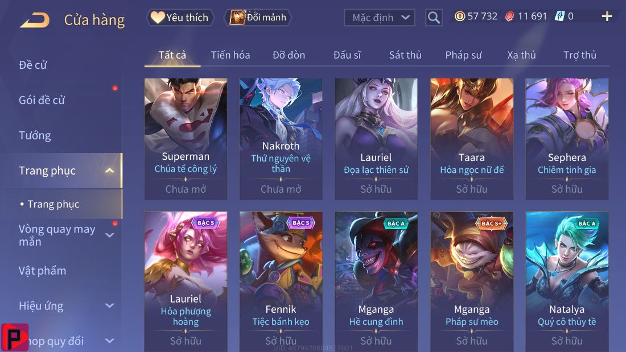Click the golden back arrow icon
The width and height of the screenshot is (626, 352).
[35, 20]
